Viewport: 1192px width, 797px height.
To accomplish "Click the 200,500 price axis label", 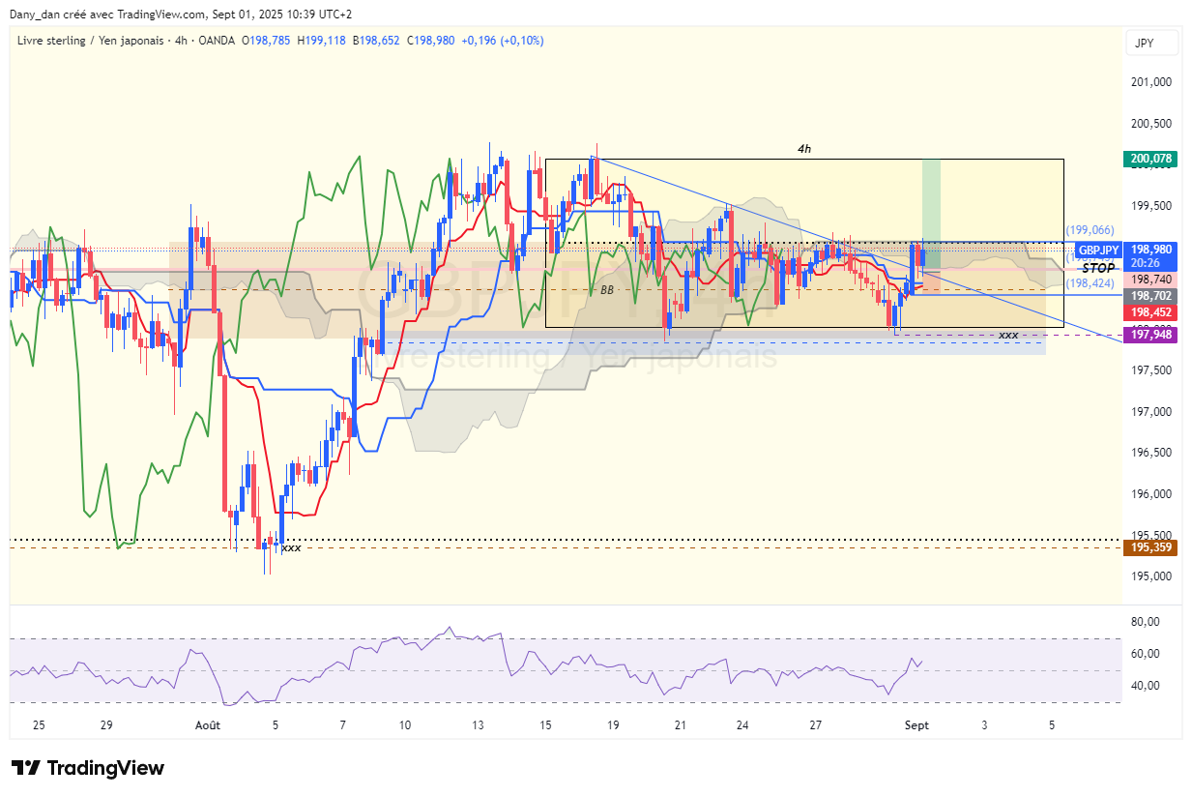I will (1151, 123).
